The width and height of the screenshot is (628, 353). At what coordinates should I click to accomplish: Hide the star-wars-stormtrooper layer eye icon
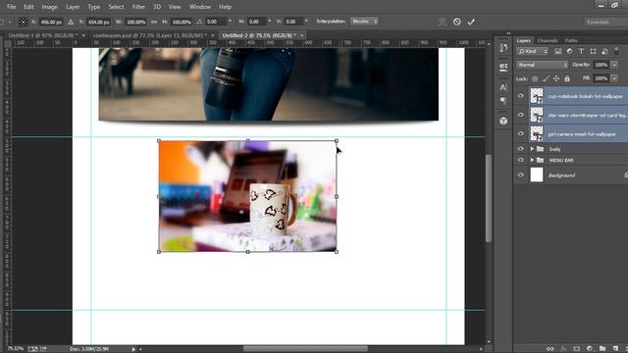pos(521,115)
